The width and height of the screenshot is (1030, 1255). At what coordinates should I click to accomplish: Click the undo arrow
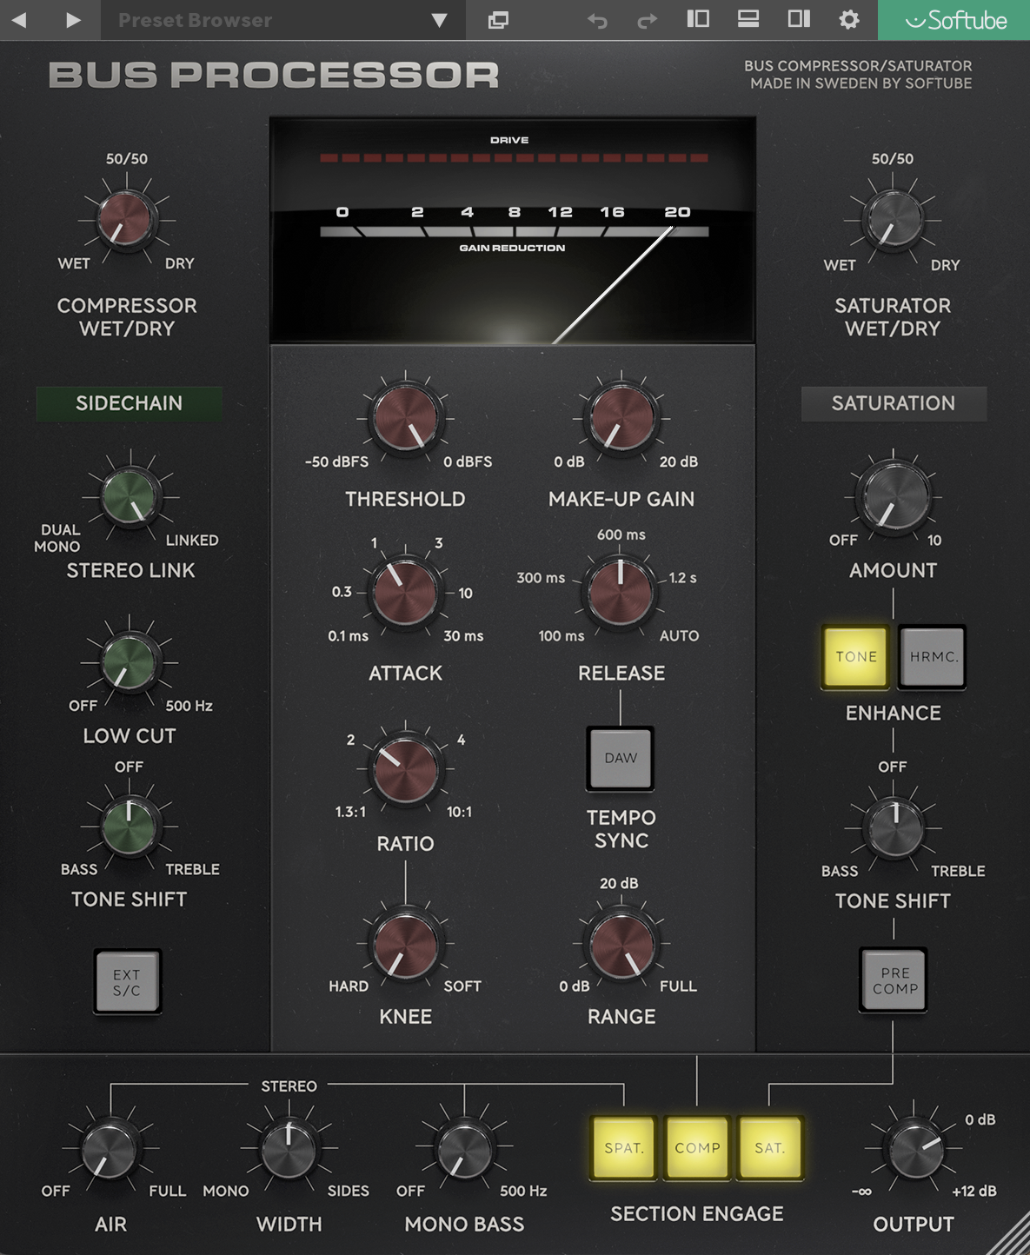(x=597, y=20)
